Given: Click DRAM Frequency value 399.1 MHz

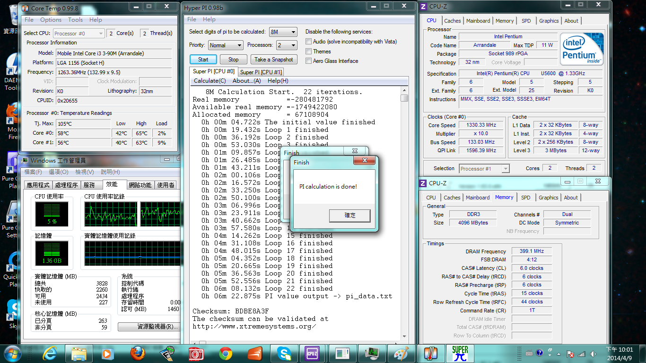Looking at the screenshot, I should point(532,251).
